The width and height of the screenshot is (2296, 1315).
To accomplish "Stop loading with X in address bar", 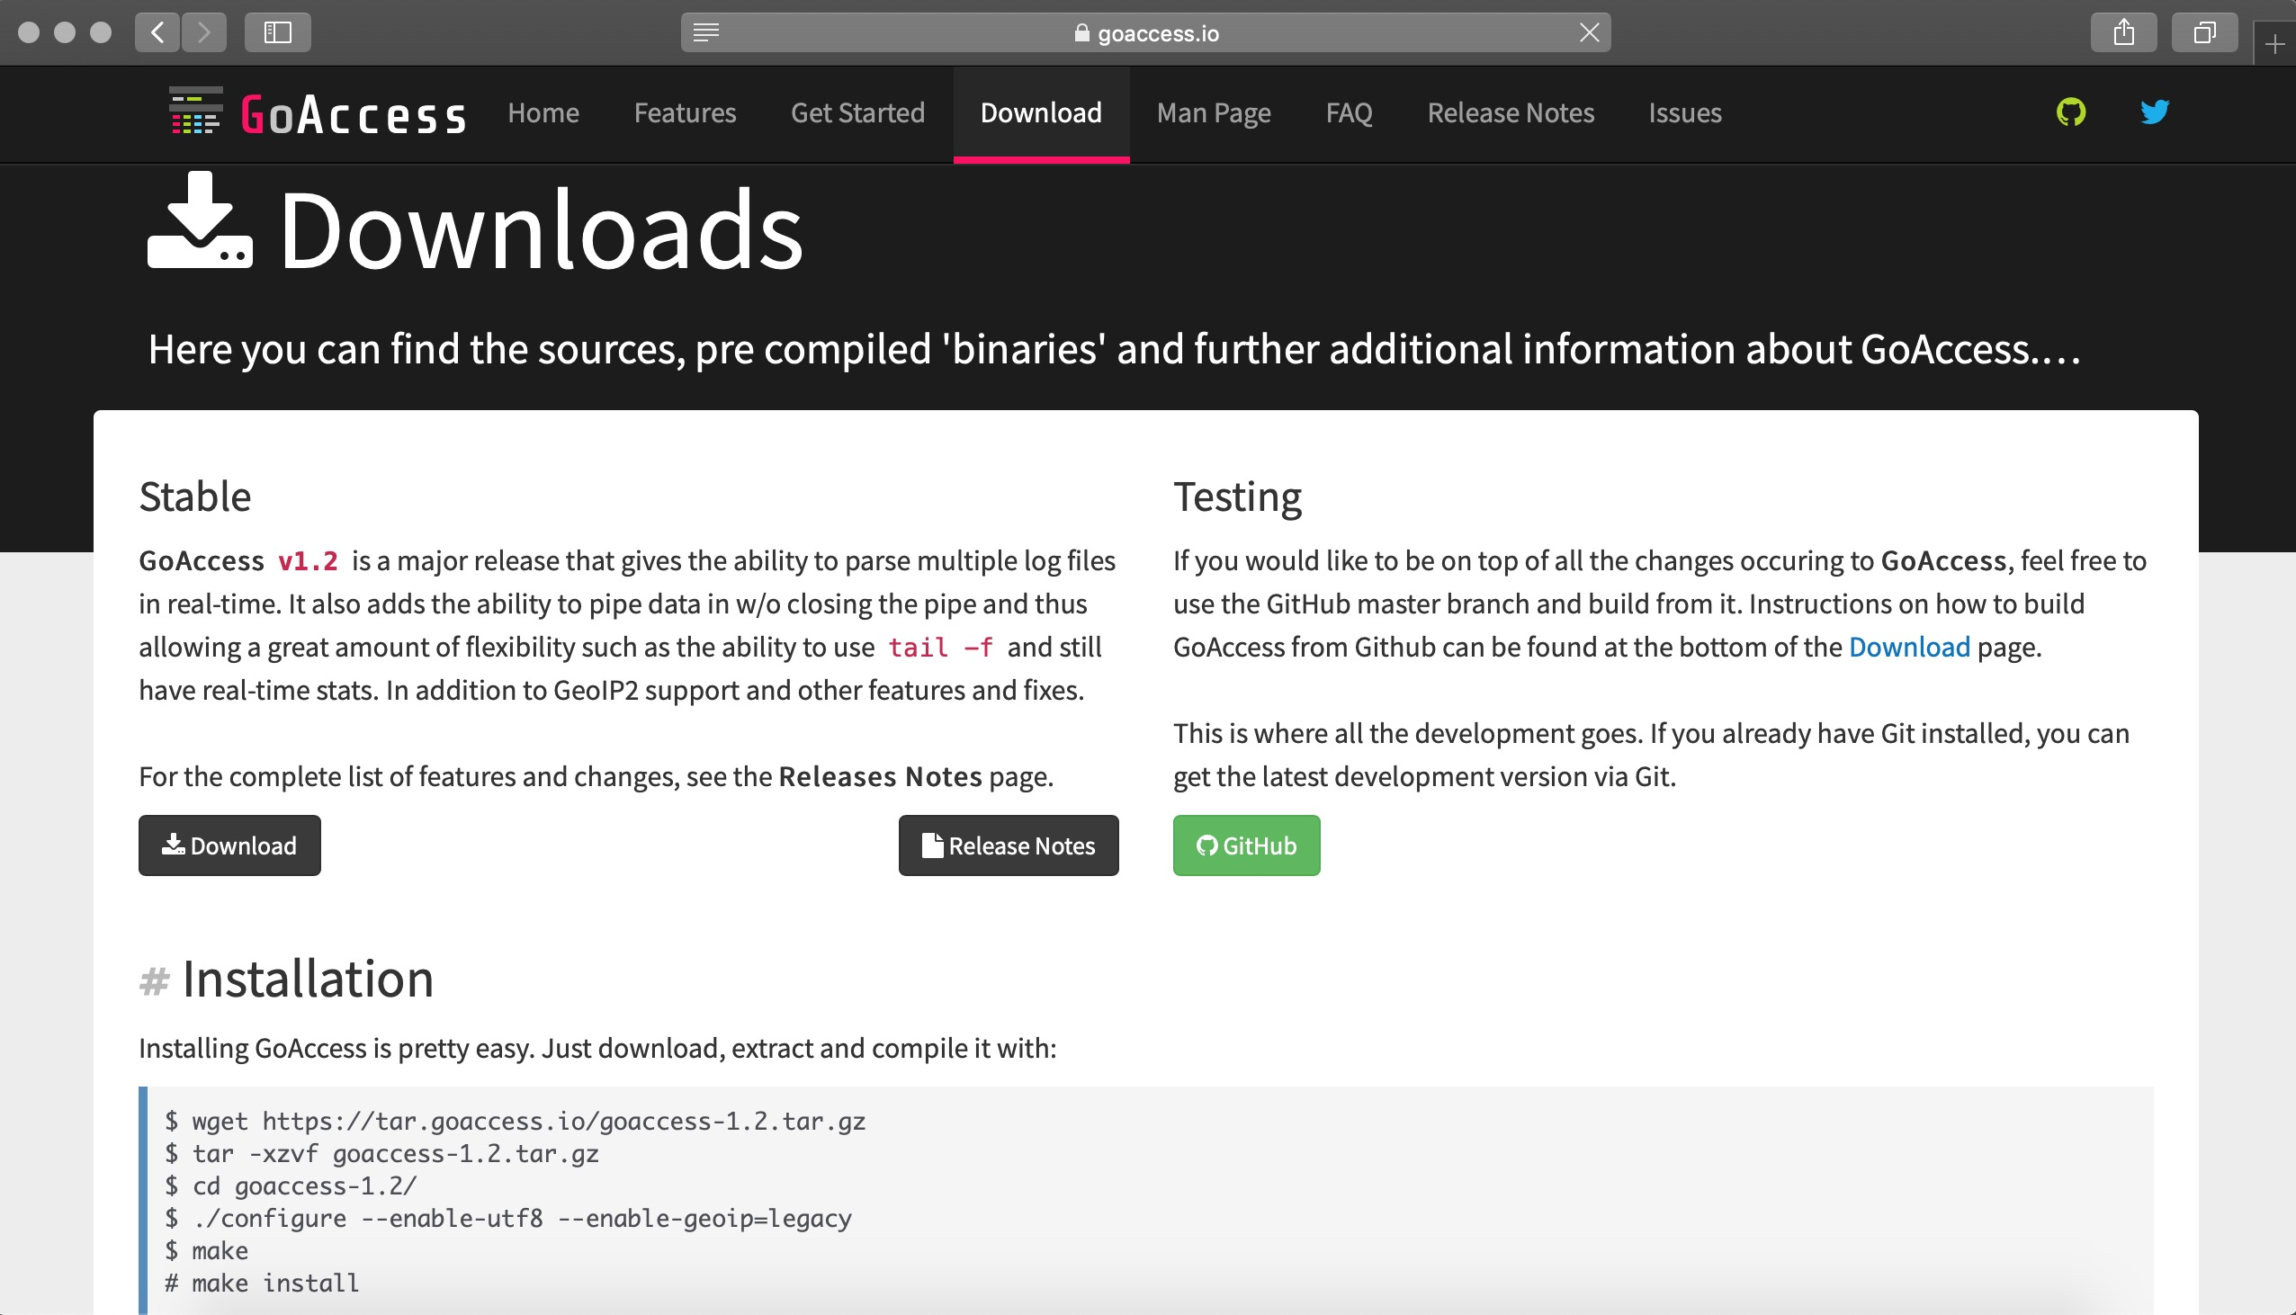I will click(x=1589, y=32).
